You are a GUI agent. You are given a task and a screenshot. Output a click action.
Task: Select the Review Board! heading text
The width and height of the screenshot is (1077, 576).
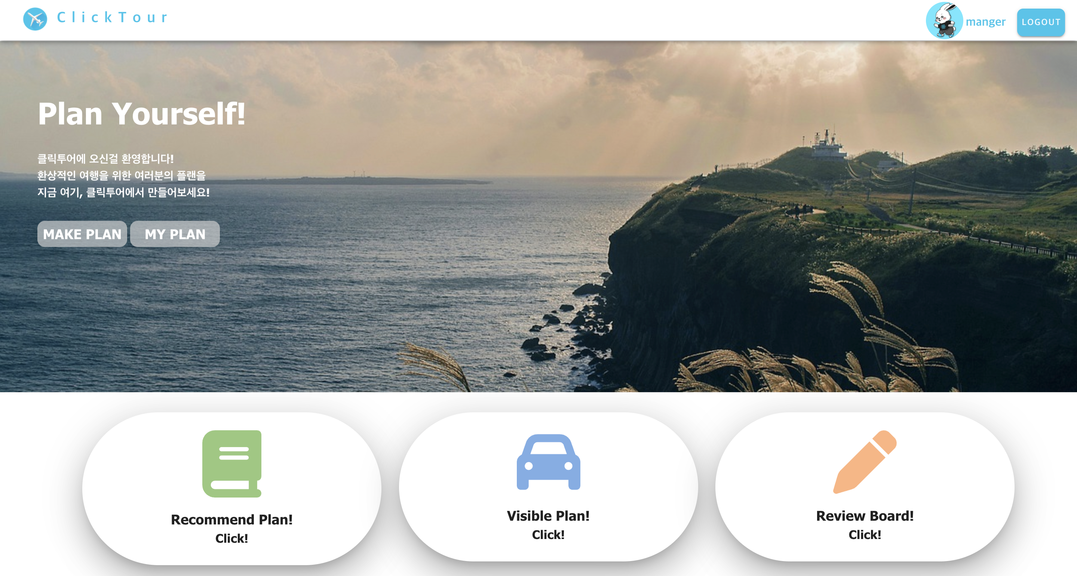point(865,515)
